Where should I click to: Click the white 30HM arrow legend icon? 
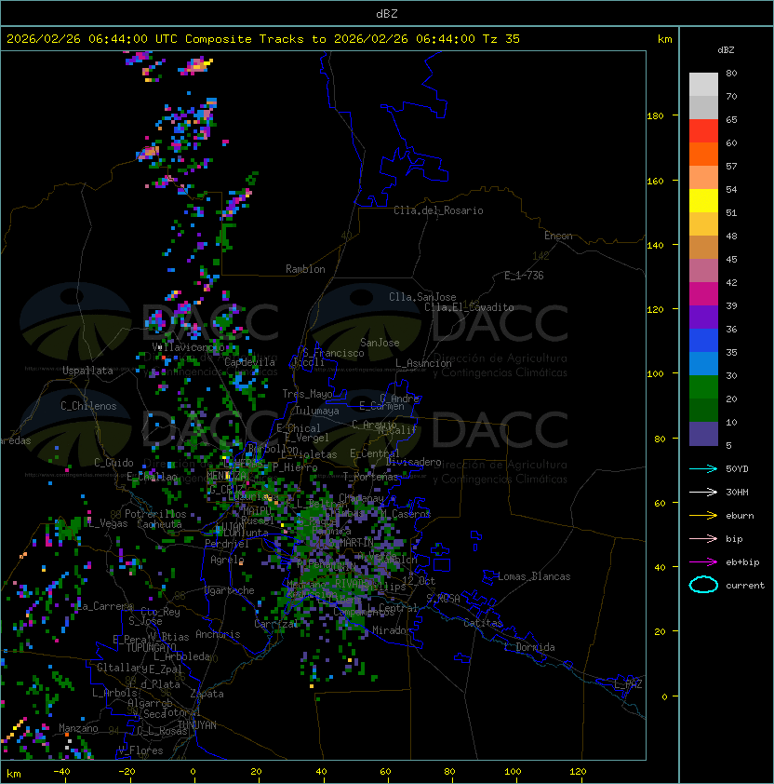point(703,492)
